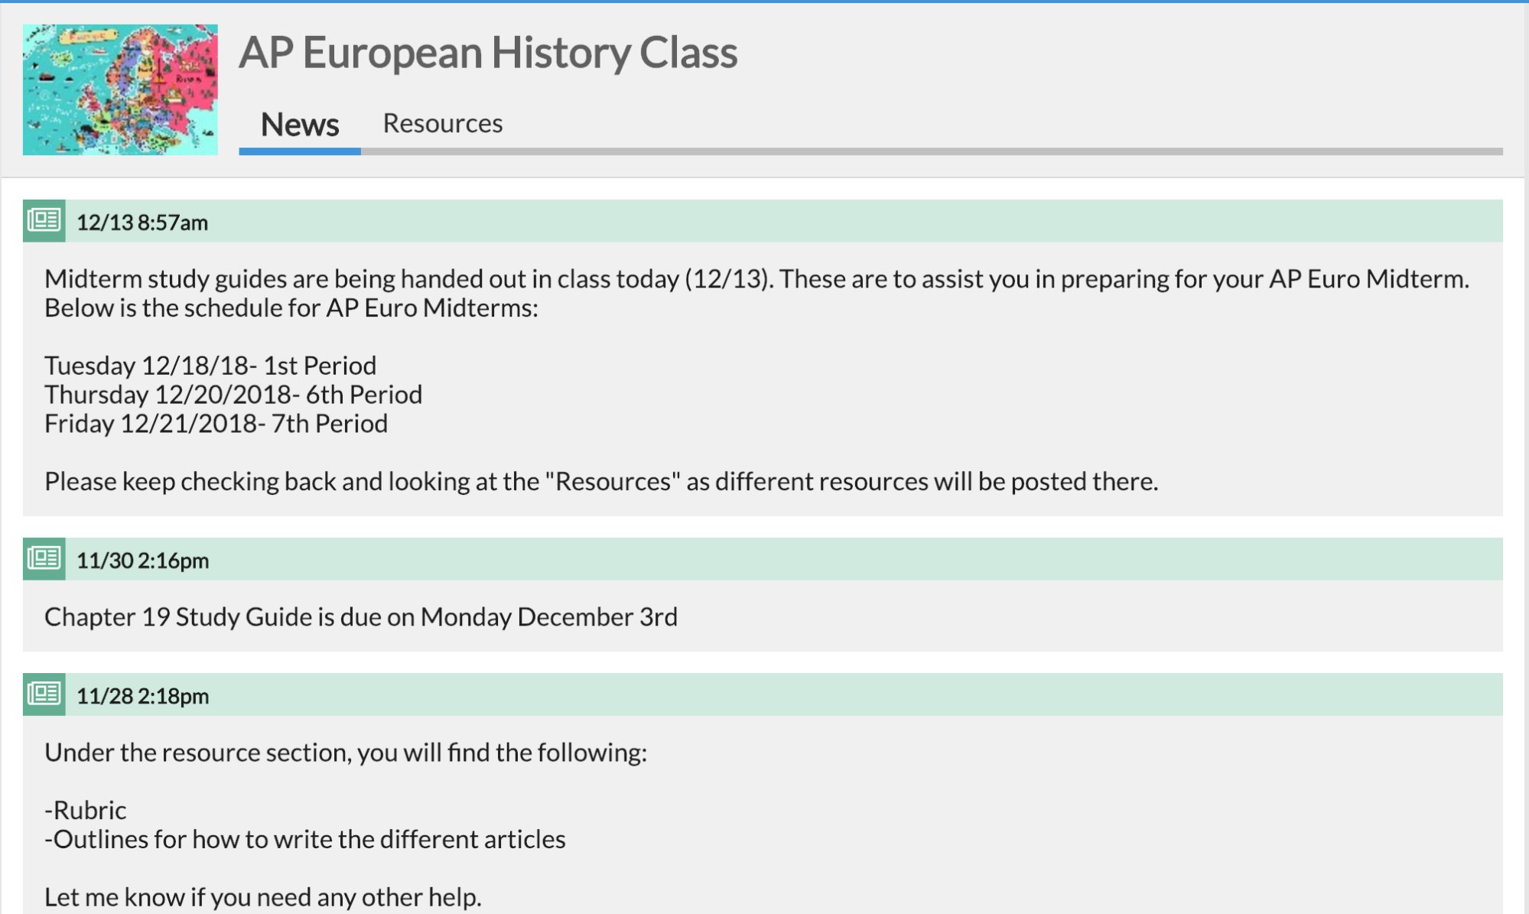This screenshot has height=914, width=1529.
Task: Click the newspaper icon beside 11/30 post
Action: coord(44,559)
